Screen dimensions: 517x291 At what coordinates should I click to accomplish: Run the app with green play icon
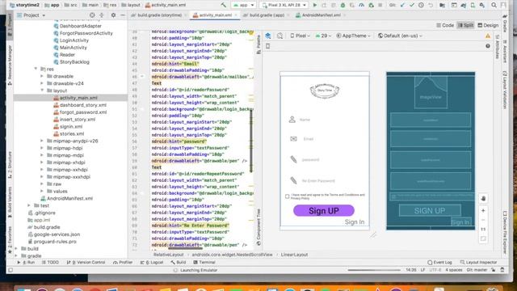315,5
